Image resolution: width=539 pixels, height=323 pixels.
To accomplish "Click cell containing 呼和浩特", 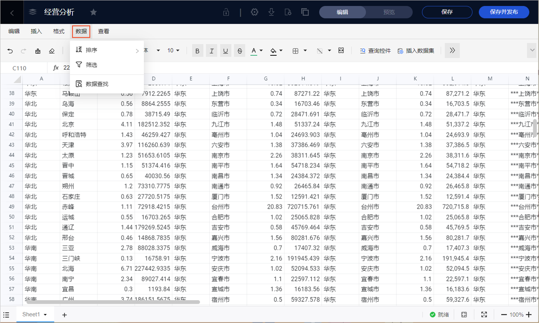I will click(79, 135).
